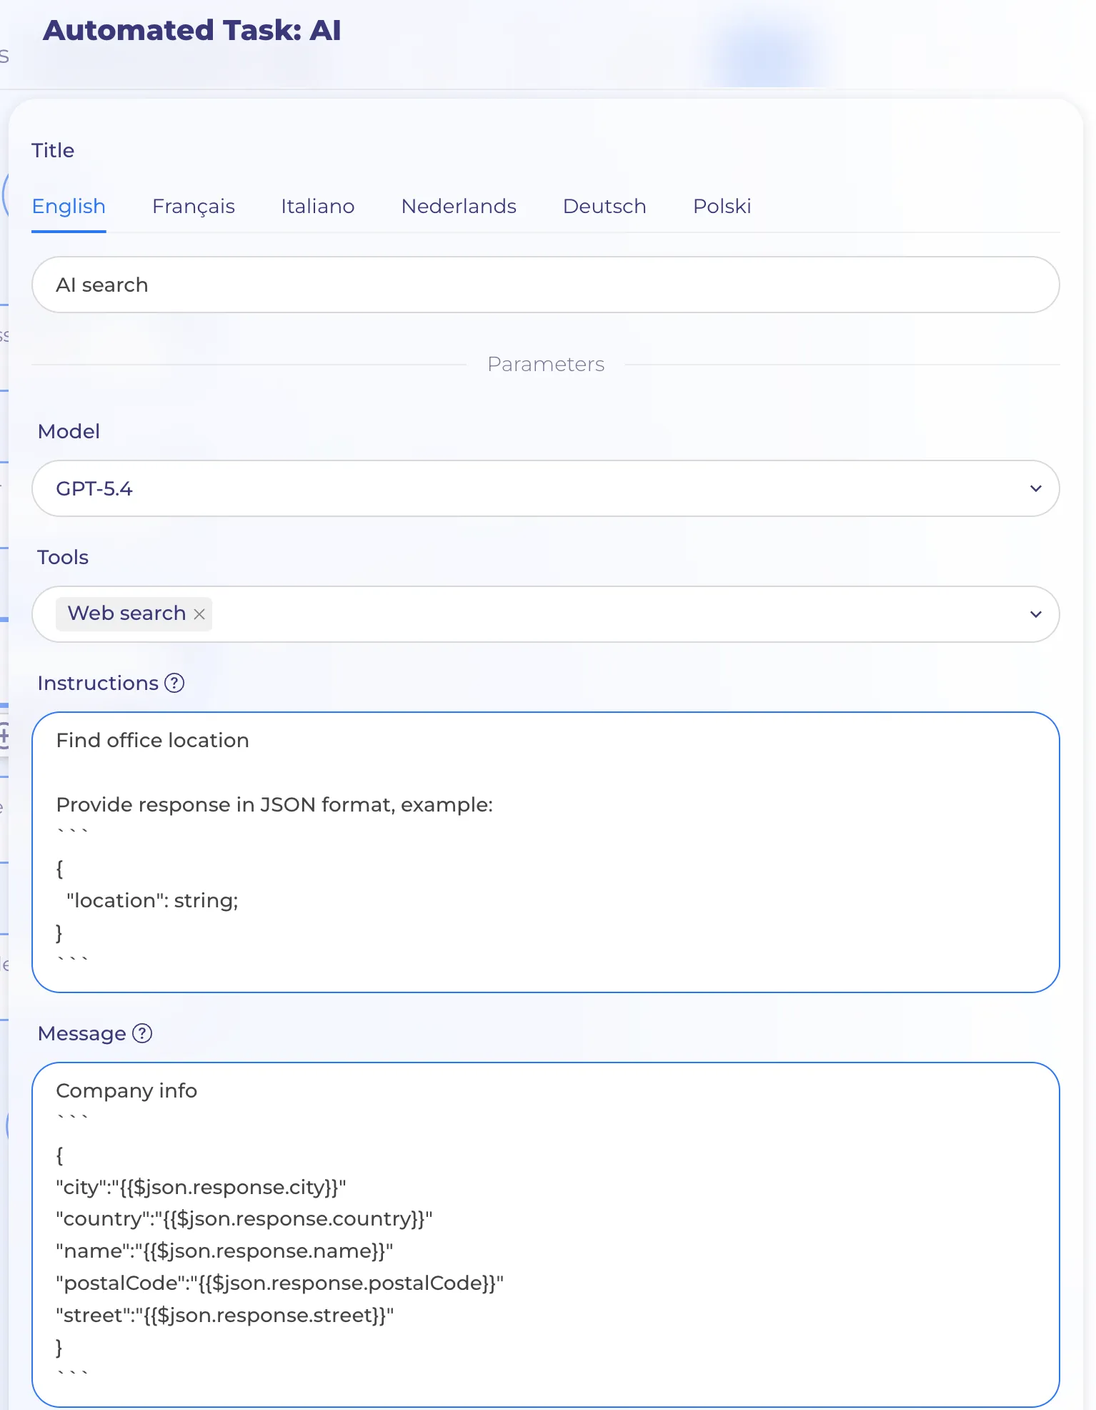Open the Nederlands title tab
1096x1410 pixels.
click(x=459, y=207)
